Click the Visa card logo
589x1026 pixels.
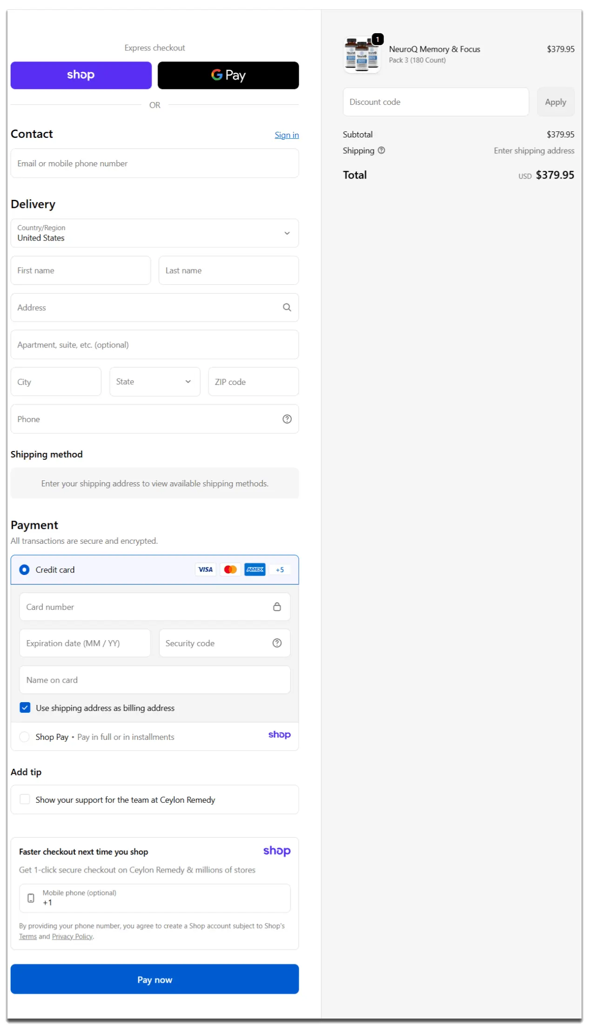pyautogui.click(x=206, y=569)
